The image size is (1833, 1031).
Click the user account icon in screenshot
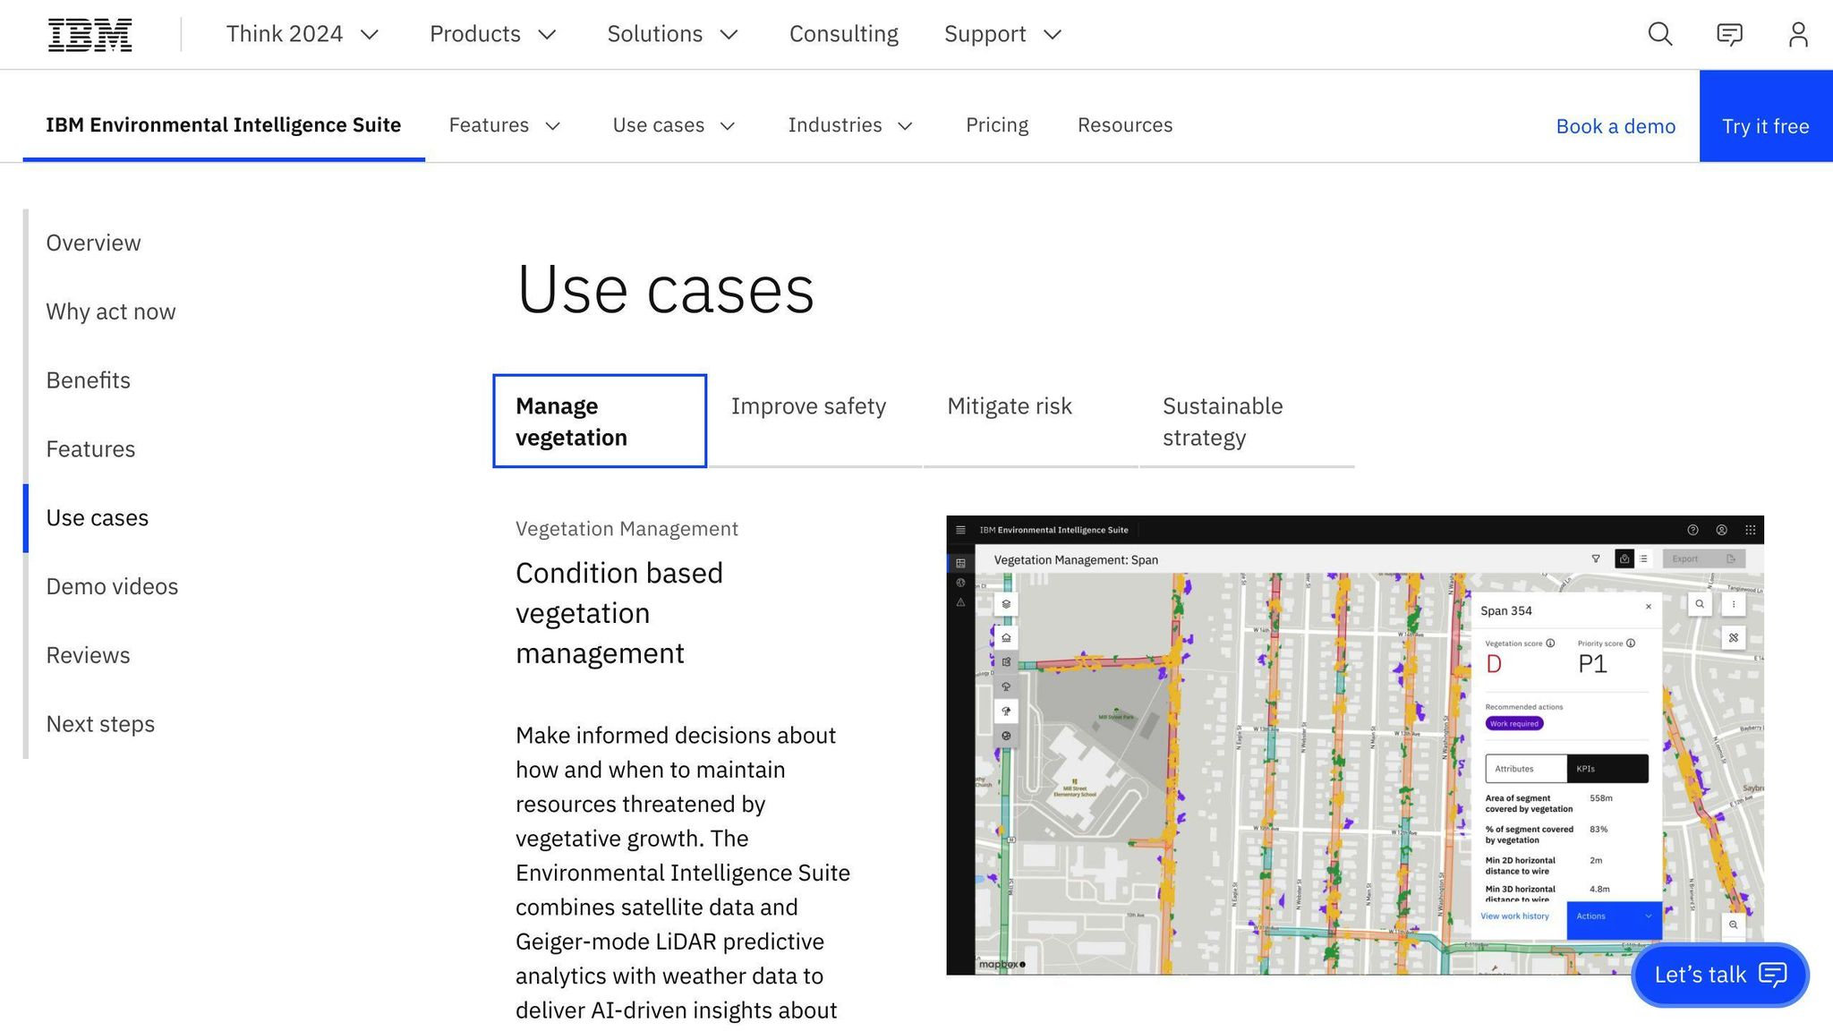point(1721,530)
